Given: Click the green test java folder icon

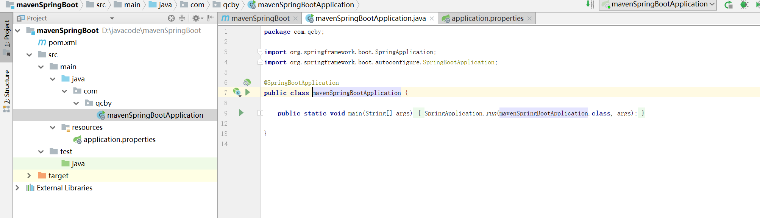Looking at the screenshot, I should tap(66, 163).
